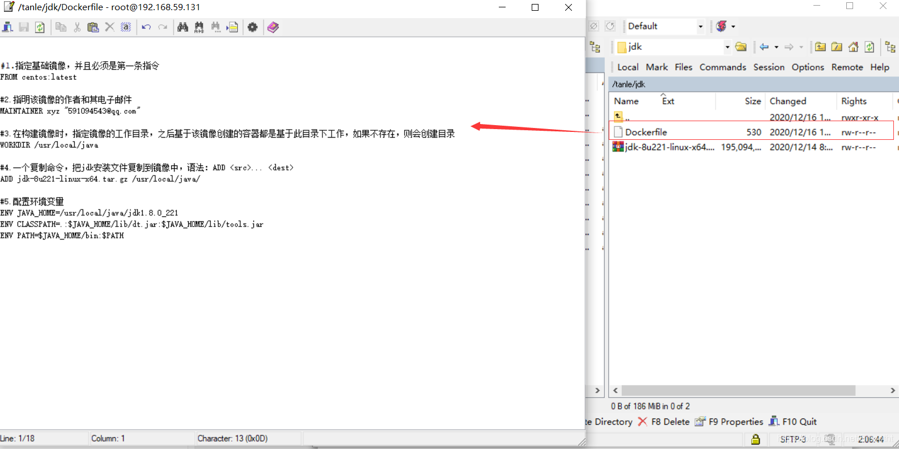
Task: Click the Copy icon in editor toolbar
Action: [61, 27]
